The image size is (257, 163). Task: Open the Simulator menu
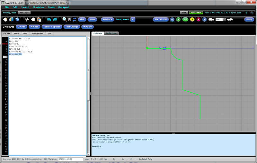coord(38,7)
